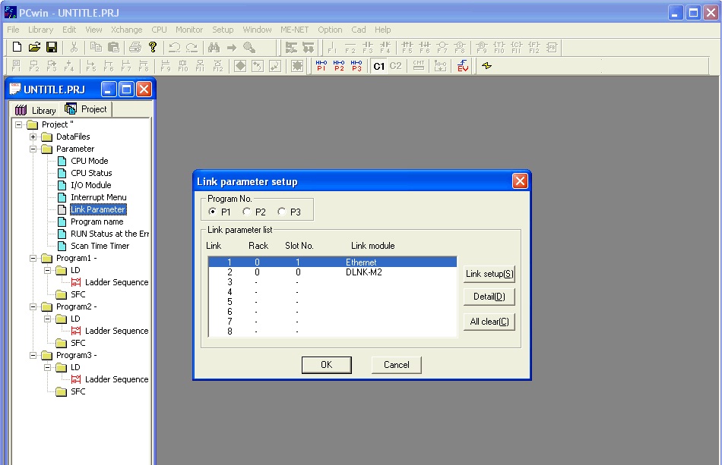Click the binoculars find icon
Viewport: 722px width, 465px height.
[x=214, y=47]
